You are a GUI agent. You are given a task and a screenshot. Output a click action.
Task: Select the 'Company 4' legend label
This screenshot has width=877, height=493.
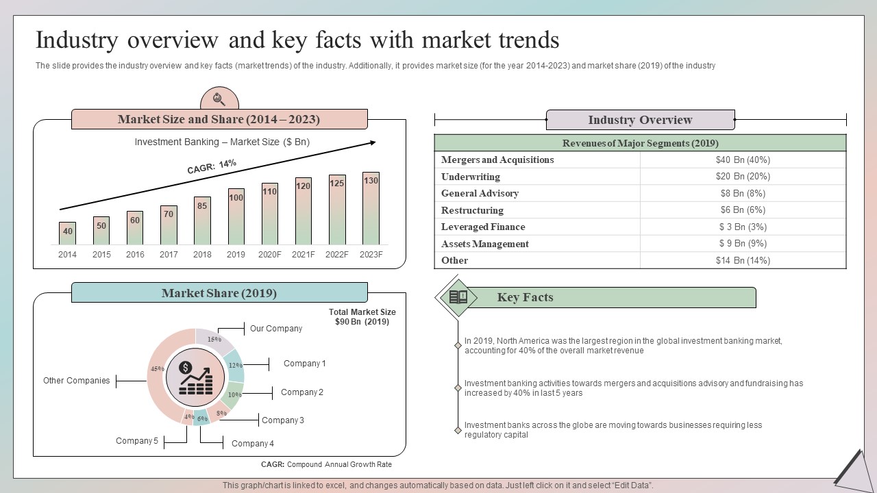click(x=253, y=444)
